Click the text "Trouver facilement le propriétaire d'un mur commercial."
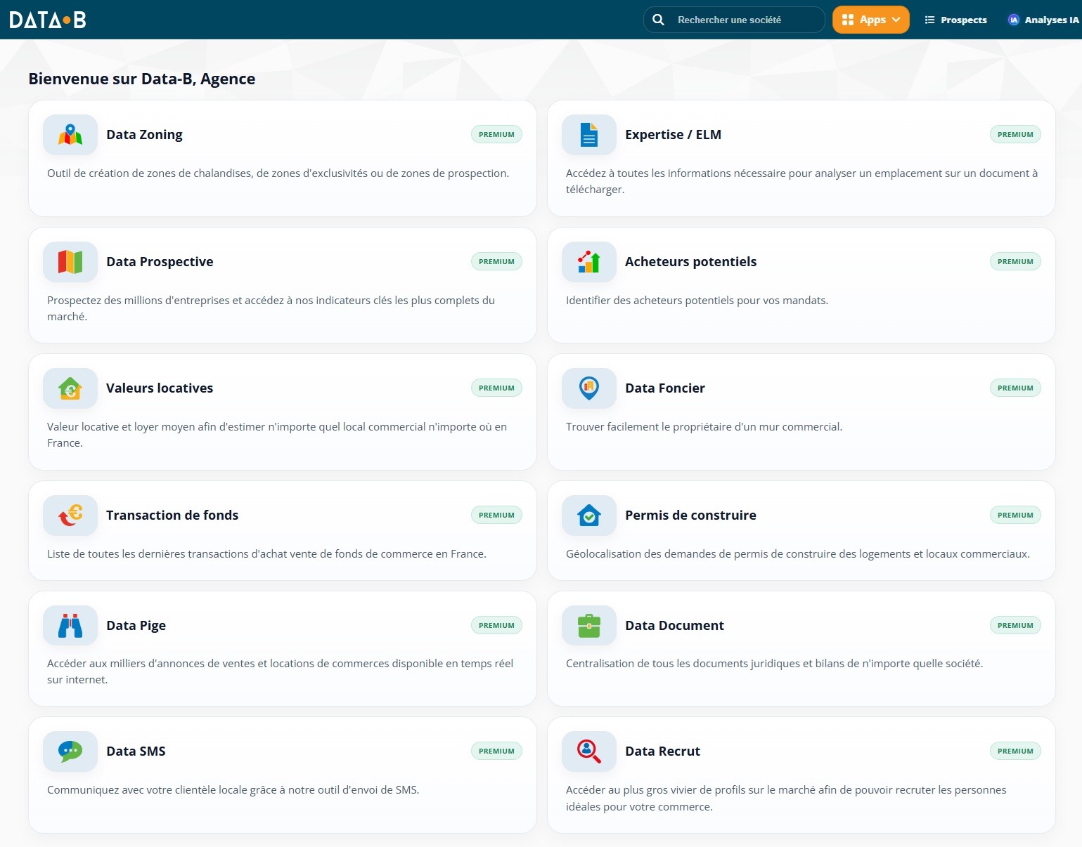 tap(704, 427)
